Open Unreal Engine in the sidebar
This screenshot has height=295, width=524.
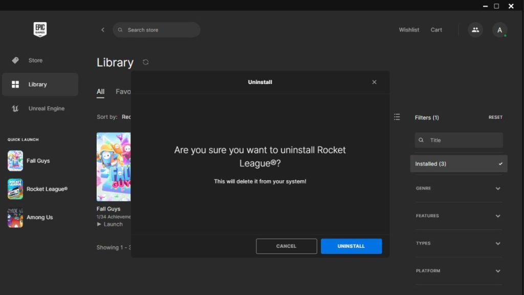(40, 109)
